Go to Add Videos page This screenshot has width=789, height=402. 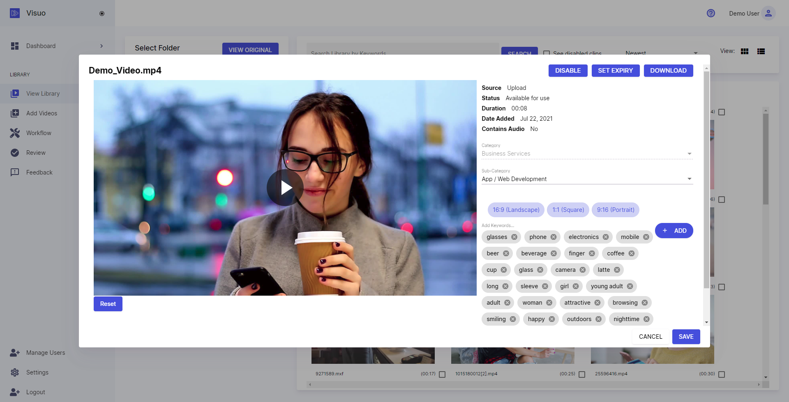(42, 113)
